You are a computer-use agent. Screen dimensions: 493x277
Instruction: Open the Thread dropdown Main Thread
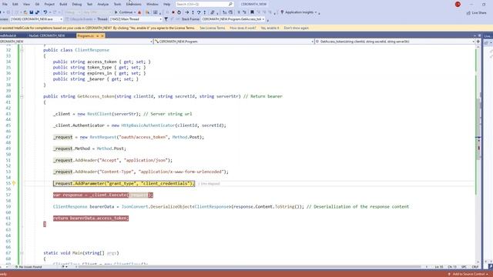click(136, 19)
